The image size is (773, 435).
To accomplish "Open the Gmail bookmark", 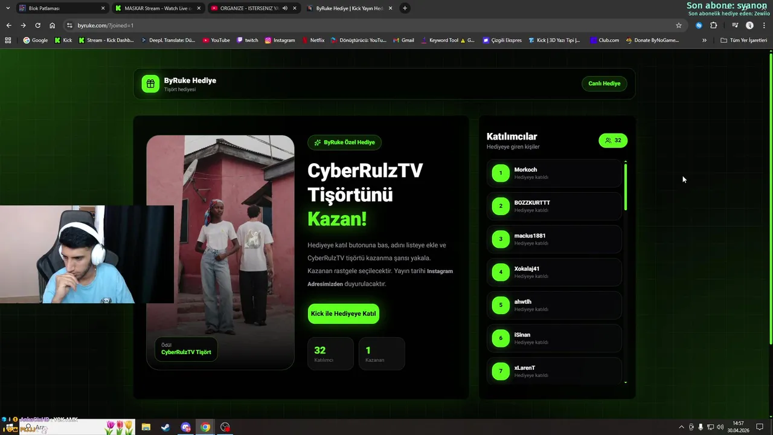I will (x=403, y=40).
